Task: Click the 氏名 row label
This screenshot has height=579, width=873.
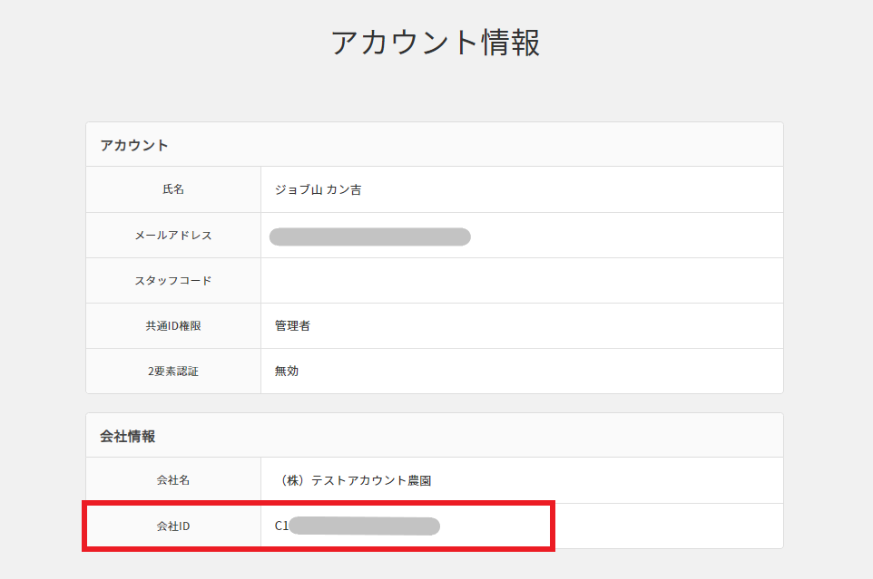Action: [173, 189]
